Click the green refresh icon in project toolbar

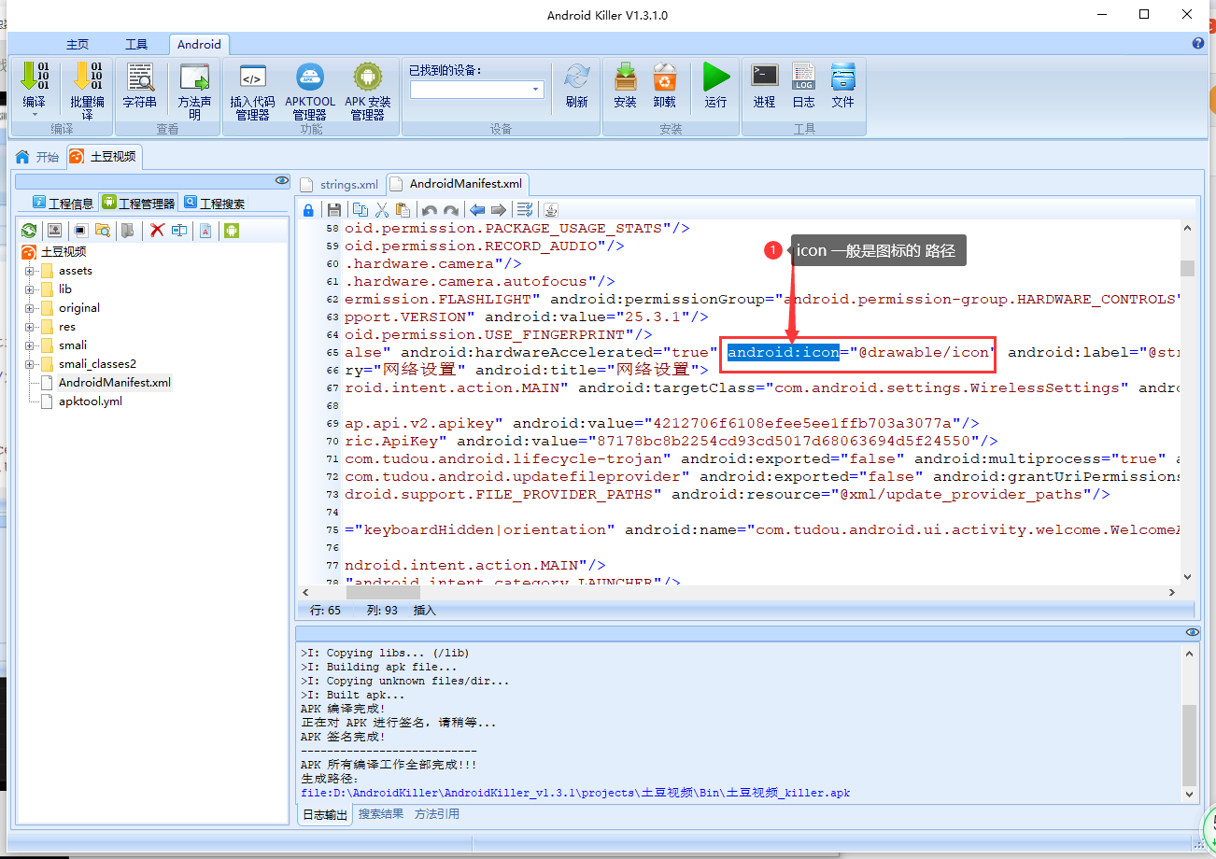(x=29, y=230)
